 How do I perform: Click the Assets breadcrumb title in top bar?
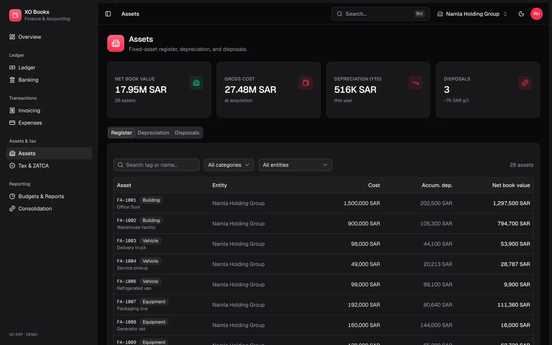click(x=130, y=14)
